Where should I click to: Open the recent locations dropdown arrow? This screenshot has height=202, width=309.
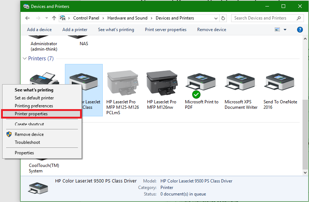pos(46,18)
